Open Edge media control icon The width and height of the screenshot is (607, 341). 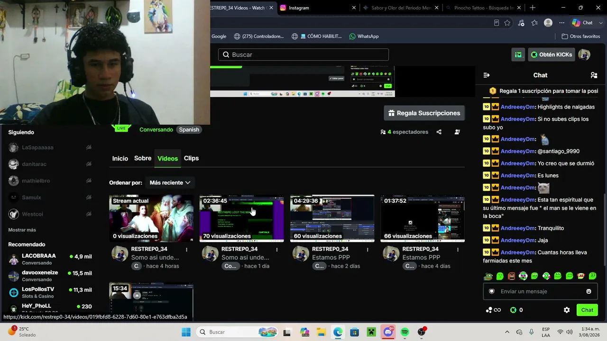521,23
